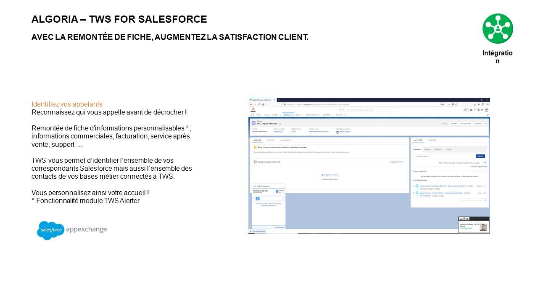This screenshot has width=538, height=302.
Task: Bookmark the page with the star icon
Action: (x=456, y=104)
